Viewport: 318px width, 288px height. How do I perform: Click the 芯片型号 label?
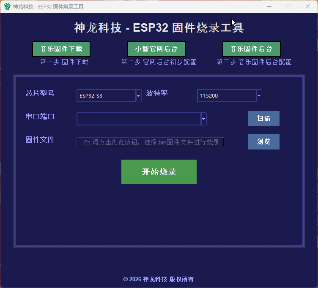click(x=40, y=93)
